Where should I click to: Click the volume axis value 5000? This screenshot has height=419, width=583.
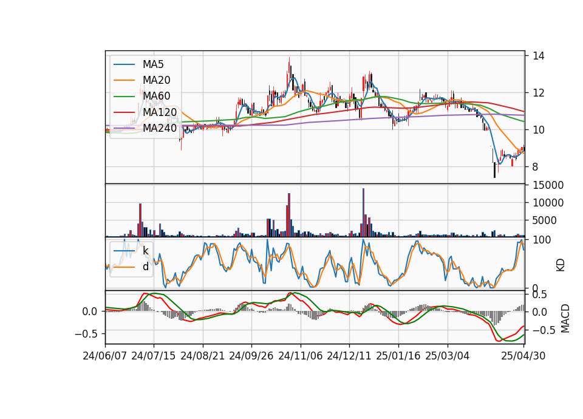pos(545,220)
